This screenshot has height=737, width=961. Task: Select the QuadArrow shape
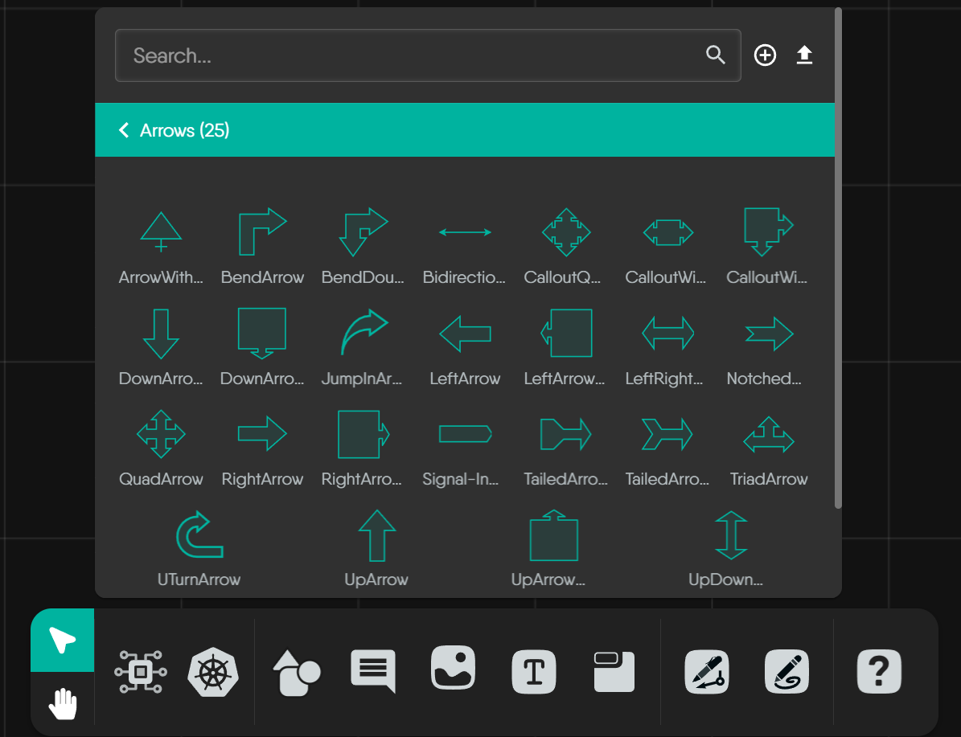(x=161, y=433)
